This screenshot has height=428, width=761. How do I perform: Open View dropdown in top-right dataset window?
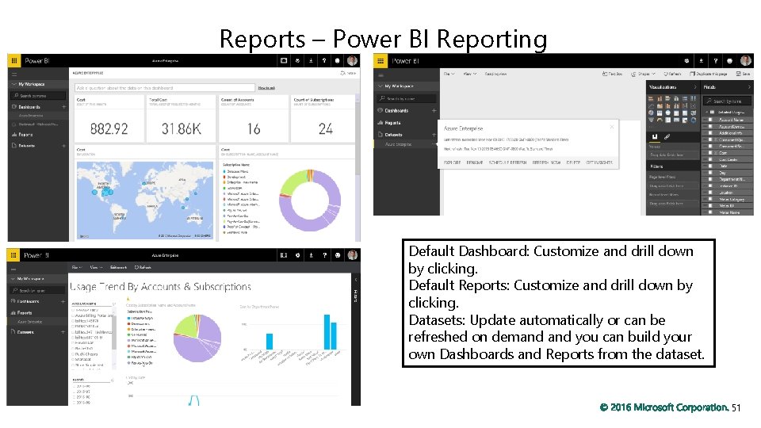tap(469, 74)
